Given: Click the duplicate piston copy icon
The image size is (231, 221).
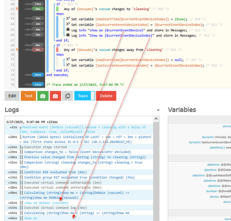Looking at the screenshot, I should (x=68, y=96).
